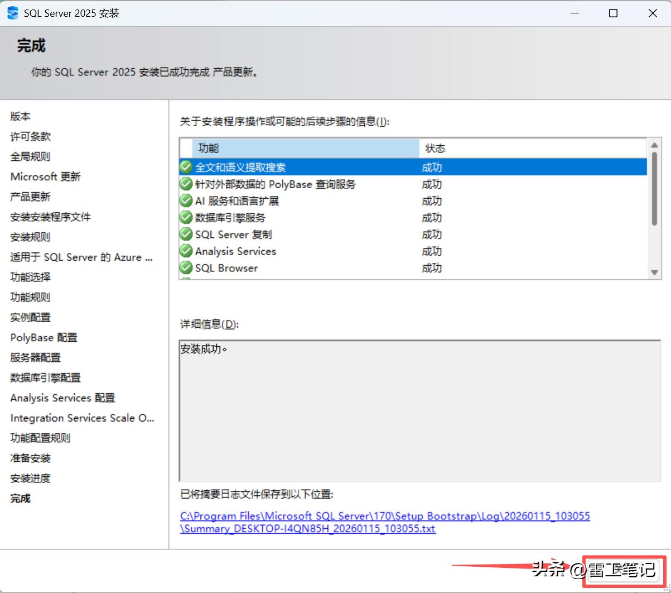Viewport: 671px width, 593px height.
Task: Click the 功能配置规则 sidebar step
Action: tap(41, 438)
